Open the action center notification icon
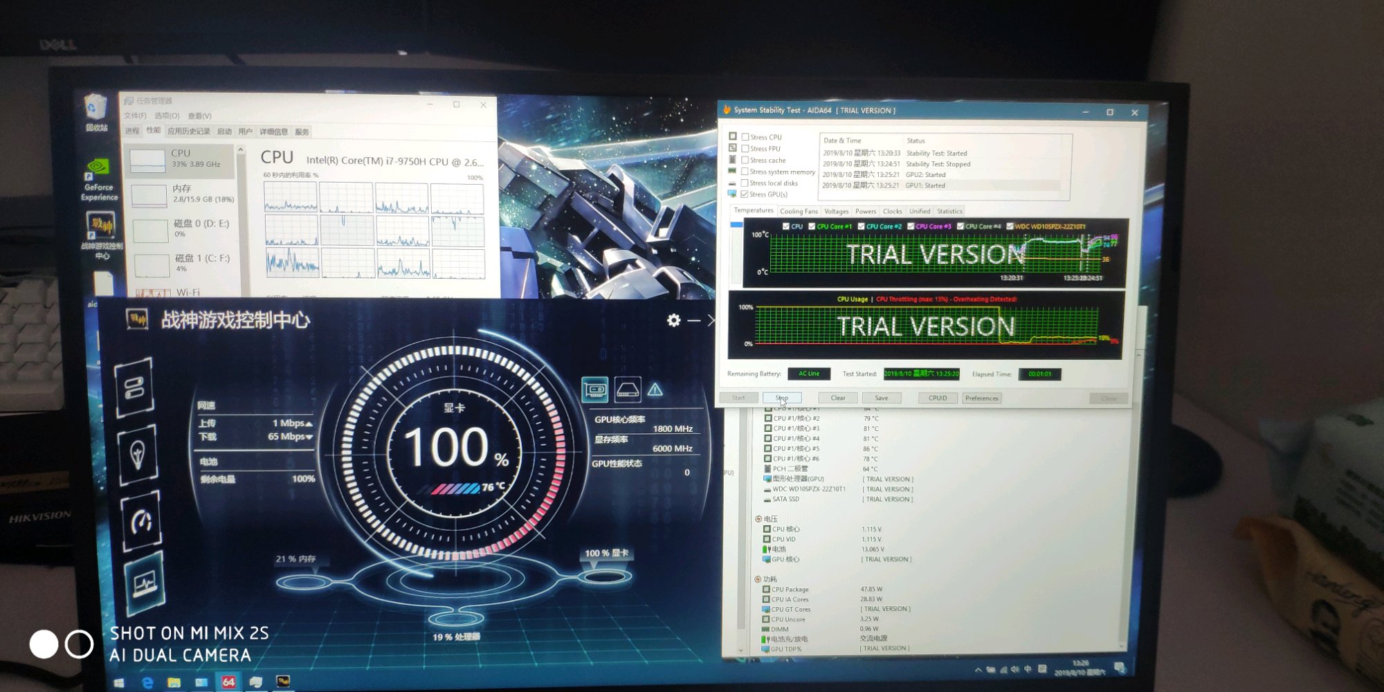This screenshot has height=692, width=1384. coord(1120,668)
